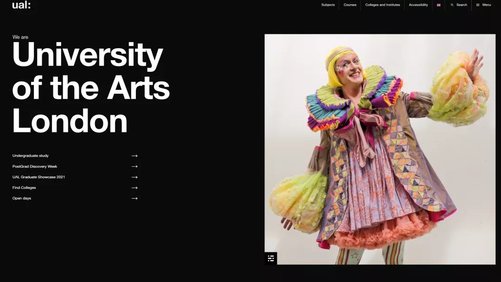Click the ual: logo
The height and width of the screenshot is (282, 501).
point(21,5)
